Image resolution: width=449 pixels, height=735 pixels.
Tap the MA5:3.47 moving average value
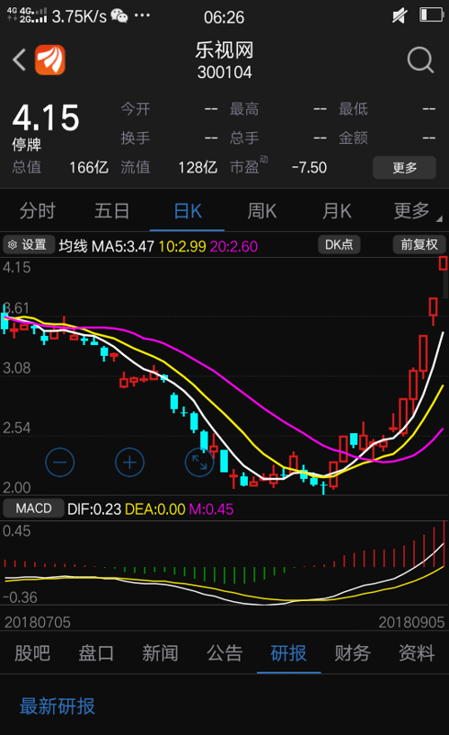(123, 246)
